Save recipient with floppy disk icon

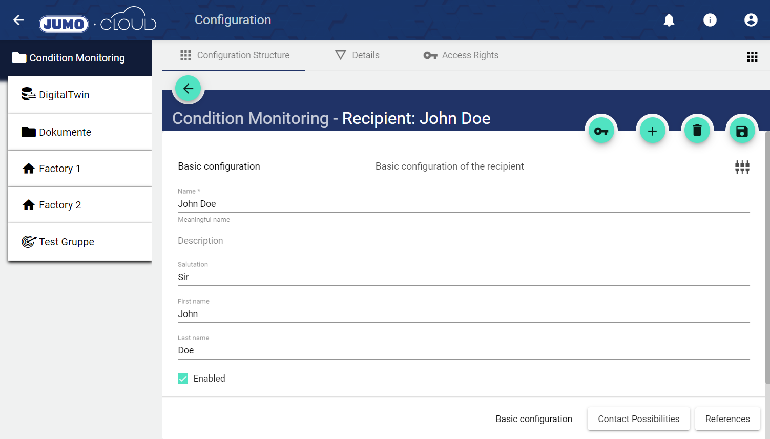pos(741,131)
